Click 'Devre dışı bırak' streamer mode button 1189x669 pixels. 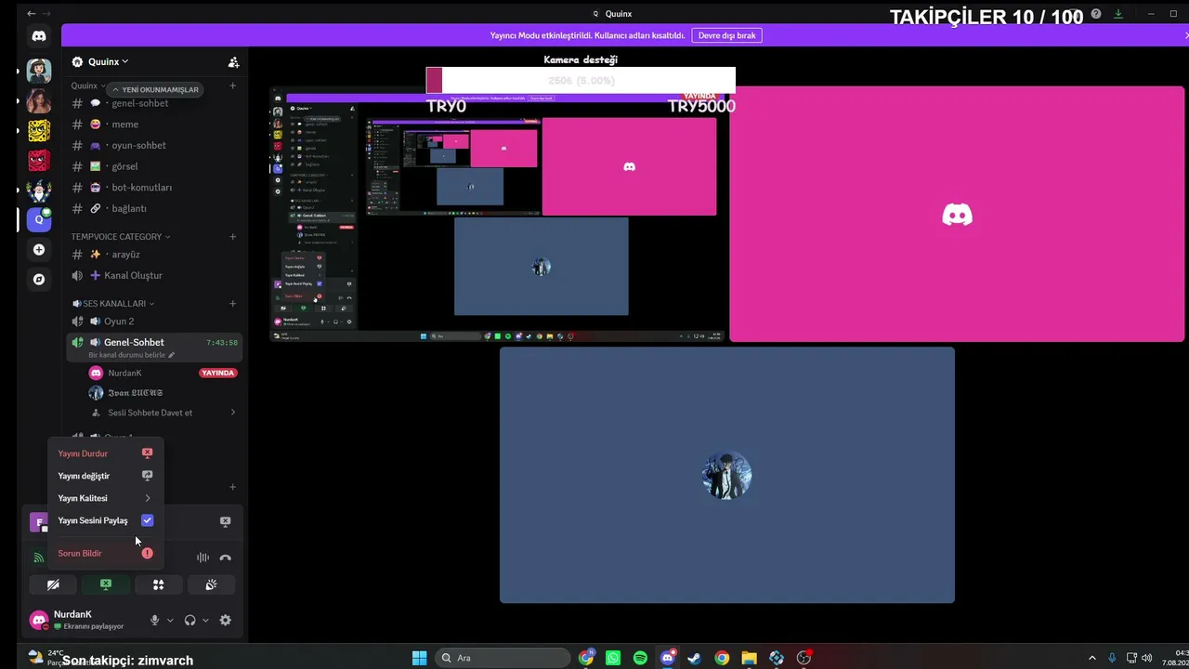[726, 35]
